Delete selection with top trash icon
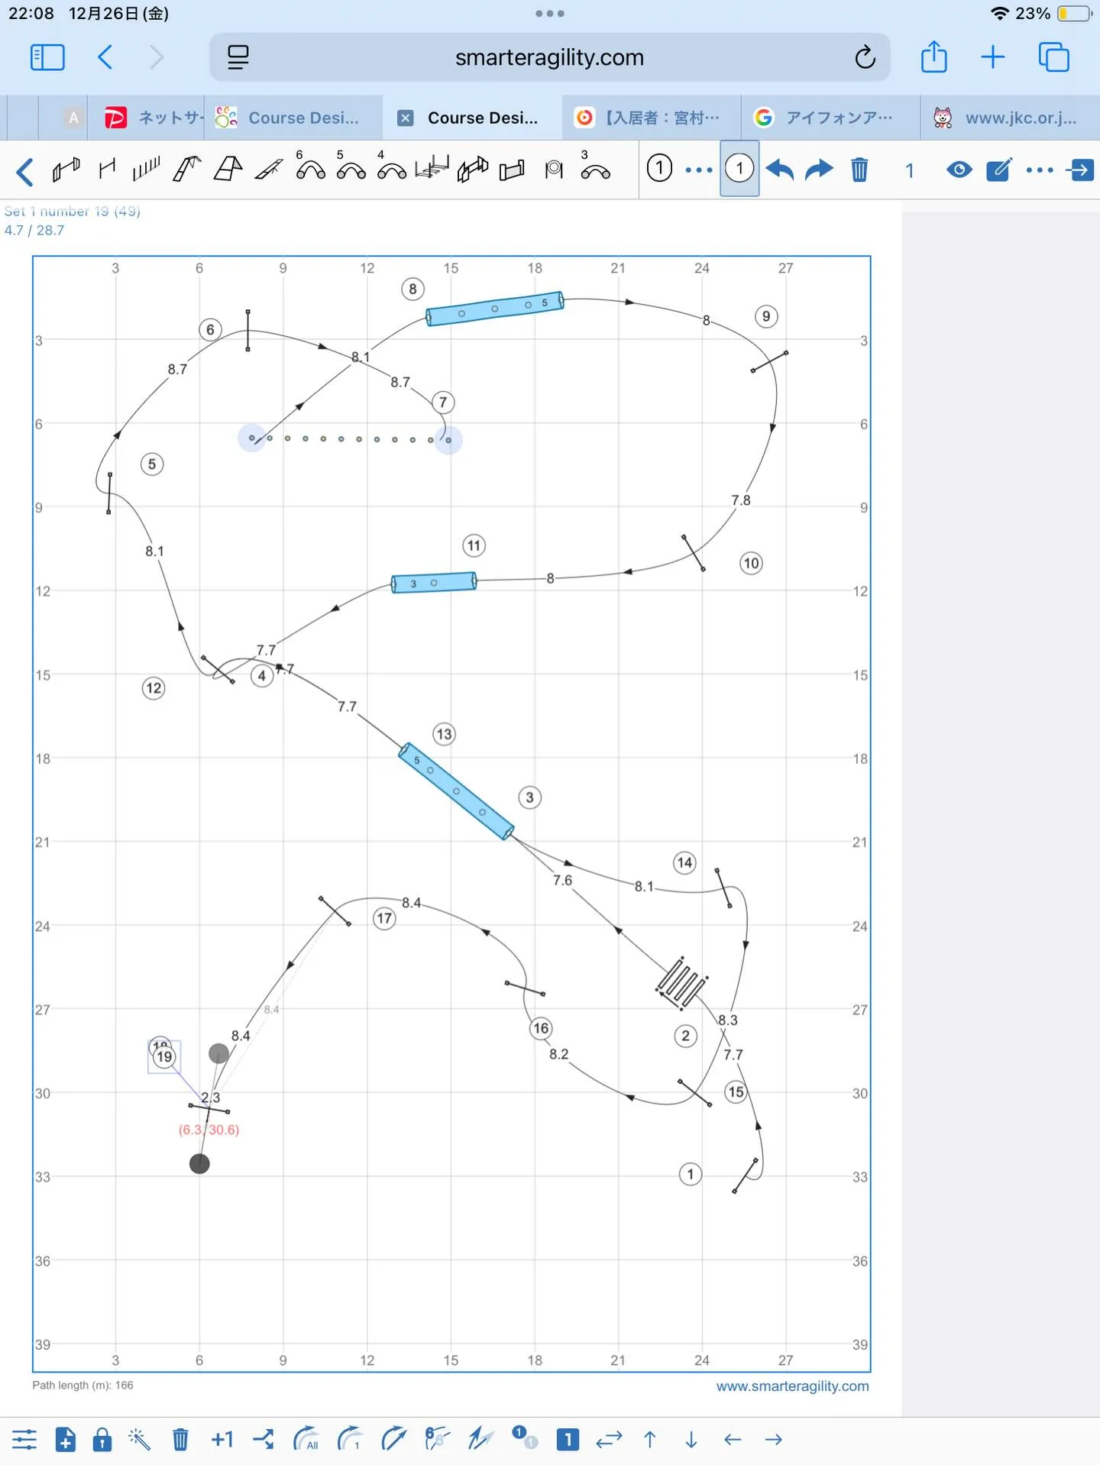Screen dimensions: 1100x1465 (859, 169)
